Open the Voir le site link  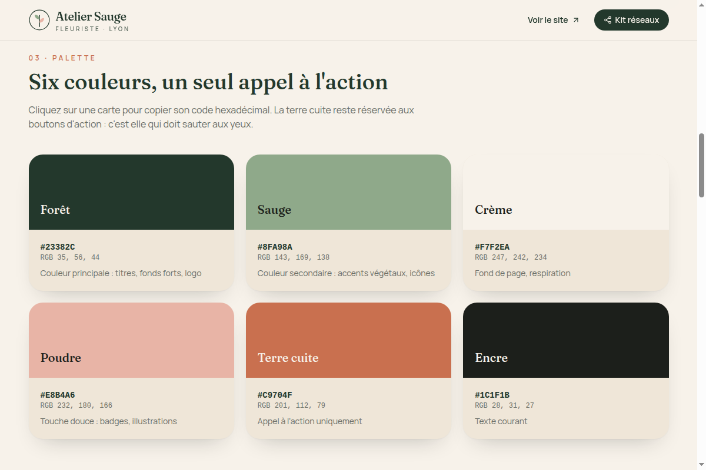pos(553,20)
